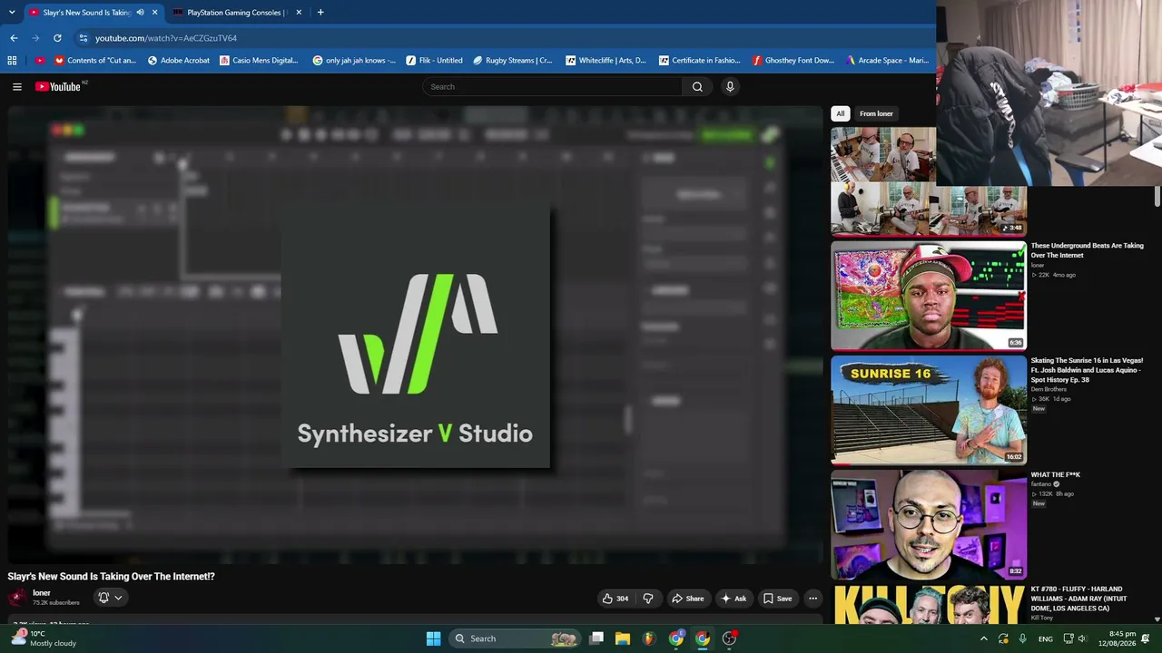Select the All filter chip
1162x653 pixels.
pyautogui.click(x=841, y=113)
